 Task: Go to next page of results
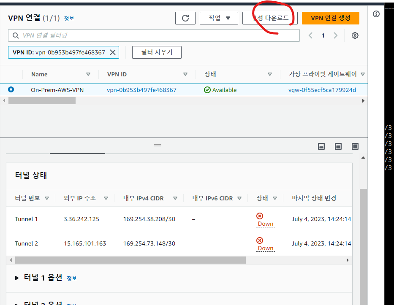click(335, 35)
